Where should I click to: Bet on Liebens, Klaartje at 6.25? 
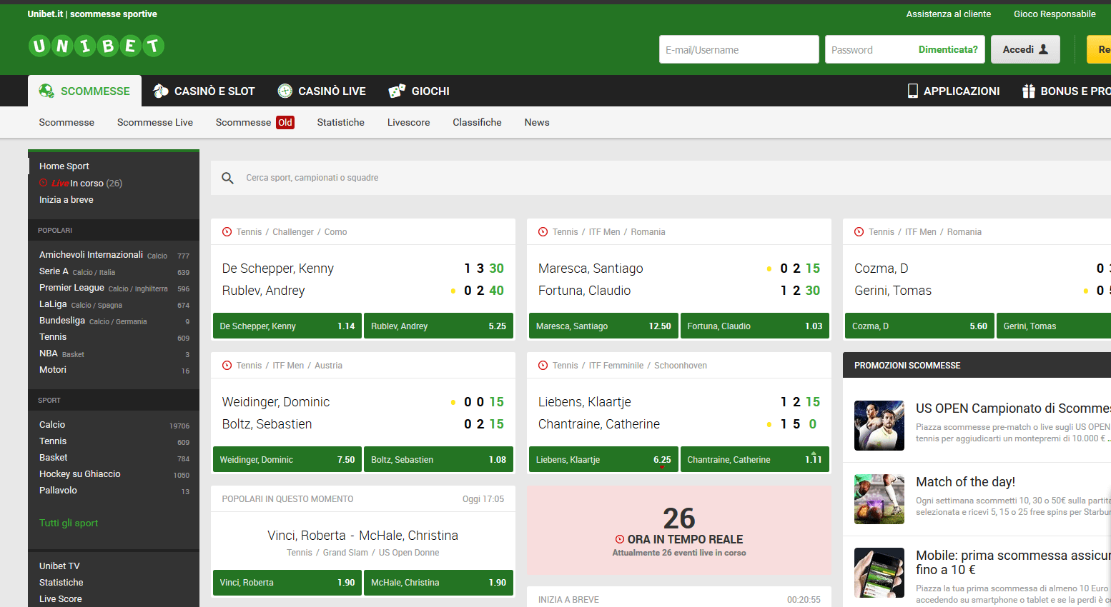[603, 459]
